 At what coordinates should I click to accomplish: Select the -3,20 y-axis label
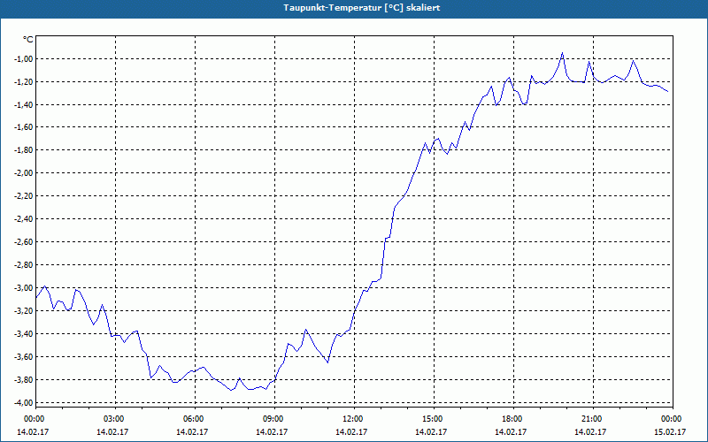(24, 311)
